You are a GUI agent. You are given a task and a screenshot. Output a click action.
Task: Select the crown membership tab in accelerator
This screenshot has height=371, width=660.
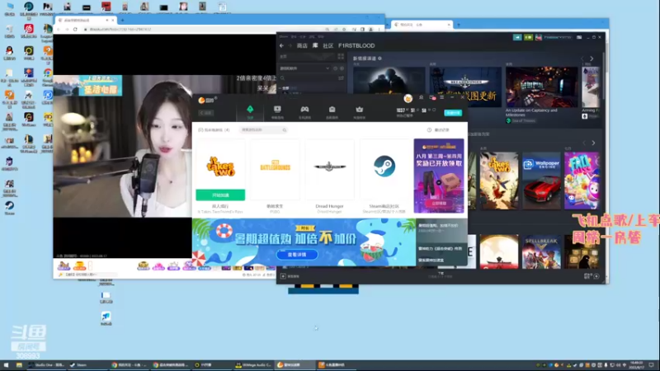coord(359,112)
